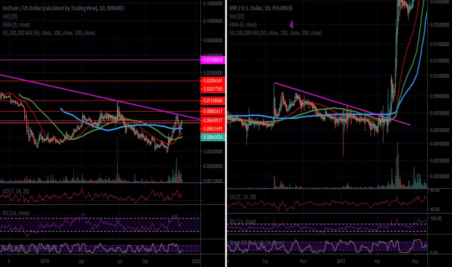
Task: Click 2019 on VeChain time axis
Action: pos(45,261)
